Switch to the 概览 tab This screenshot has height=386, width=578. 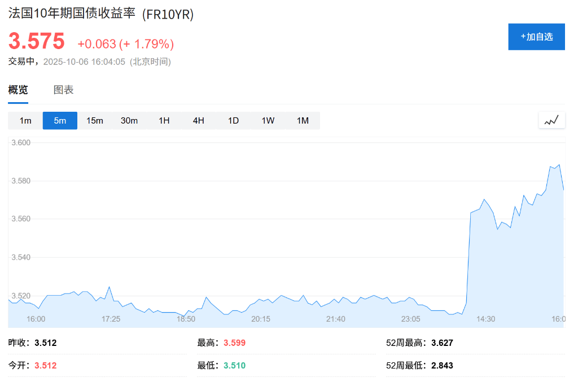point(18,90)
